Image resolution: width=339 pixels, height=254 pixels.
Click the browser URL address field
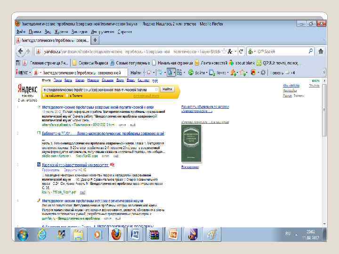131,51
